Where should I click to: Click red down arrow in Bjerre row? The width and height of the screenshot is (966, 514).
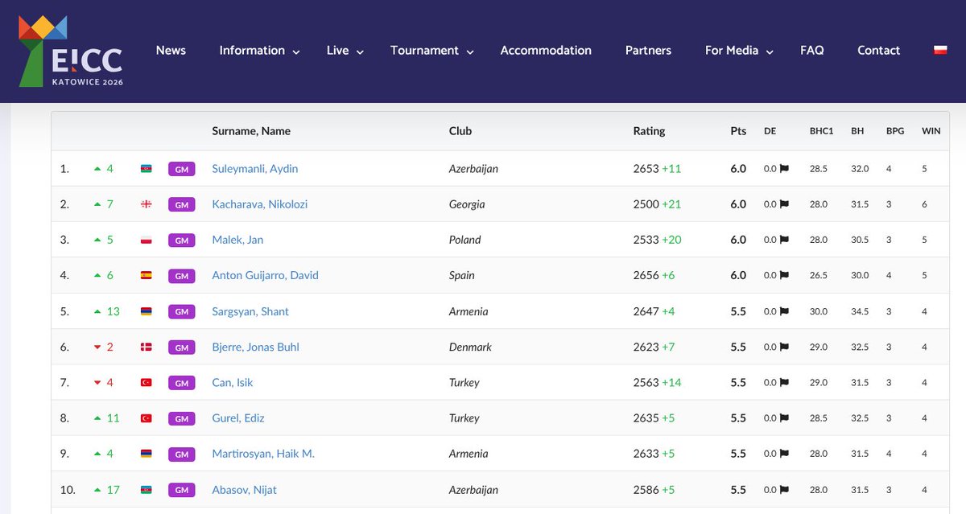[x=97, y=347]
